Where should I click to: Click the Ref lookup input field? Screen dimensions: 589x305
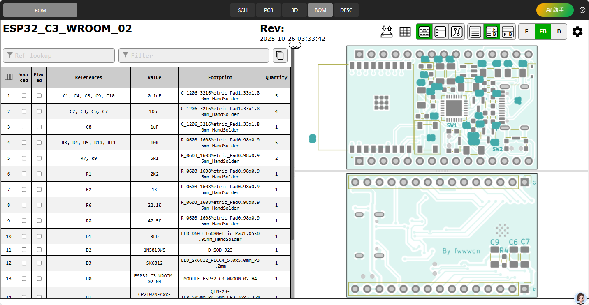pos(59,55)
